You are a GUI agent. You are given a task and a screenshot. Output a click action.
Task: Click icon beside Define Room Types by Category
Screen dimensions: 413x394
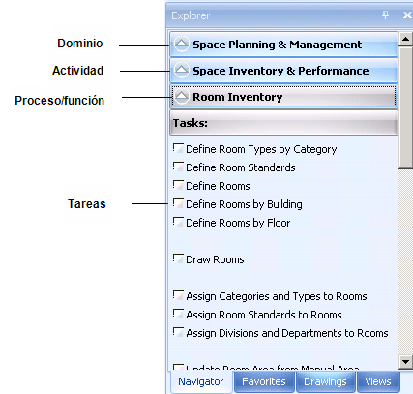[x=178, y=148]
